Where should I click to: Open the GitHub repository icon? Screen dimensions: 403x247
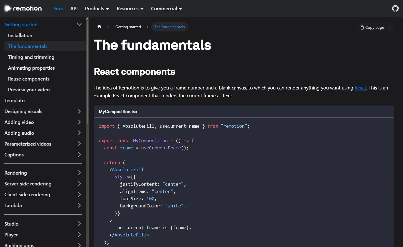tap(395, 8)
